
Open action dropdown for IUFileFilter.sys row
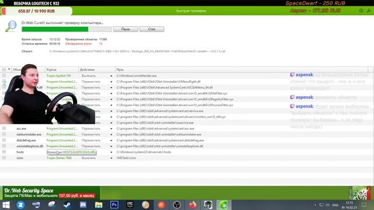111,93
